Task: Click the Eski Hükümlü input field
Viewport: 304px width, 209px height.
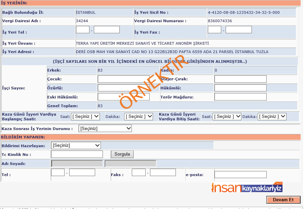Action: tap(123, 97)
